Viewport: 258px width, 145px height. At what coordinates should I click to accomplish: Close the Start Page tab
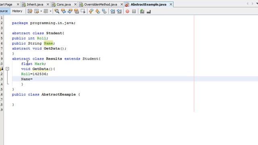[18, 4]
